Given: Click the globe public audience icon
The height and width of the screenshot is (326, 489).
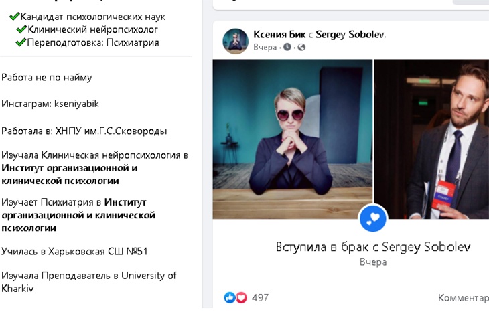Looking at the screenshot, I should pyautogui.click(x=301, y=47).
